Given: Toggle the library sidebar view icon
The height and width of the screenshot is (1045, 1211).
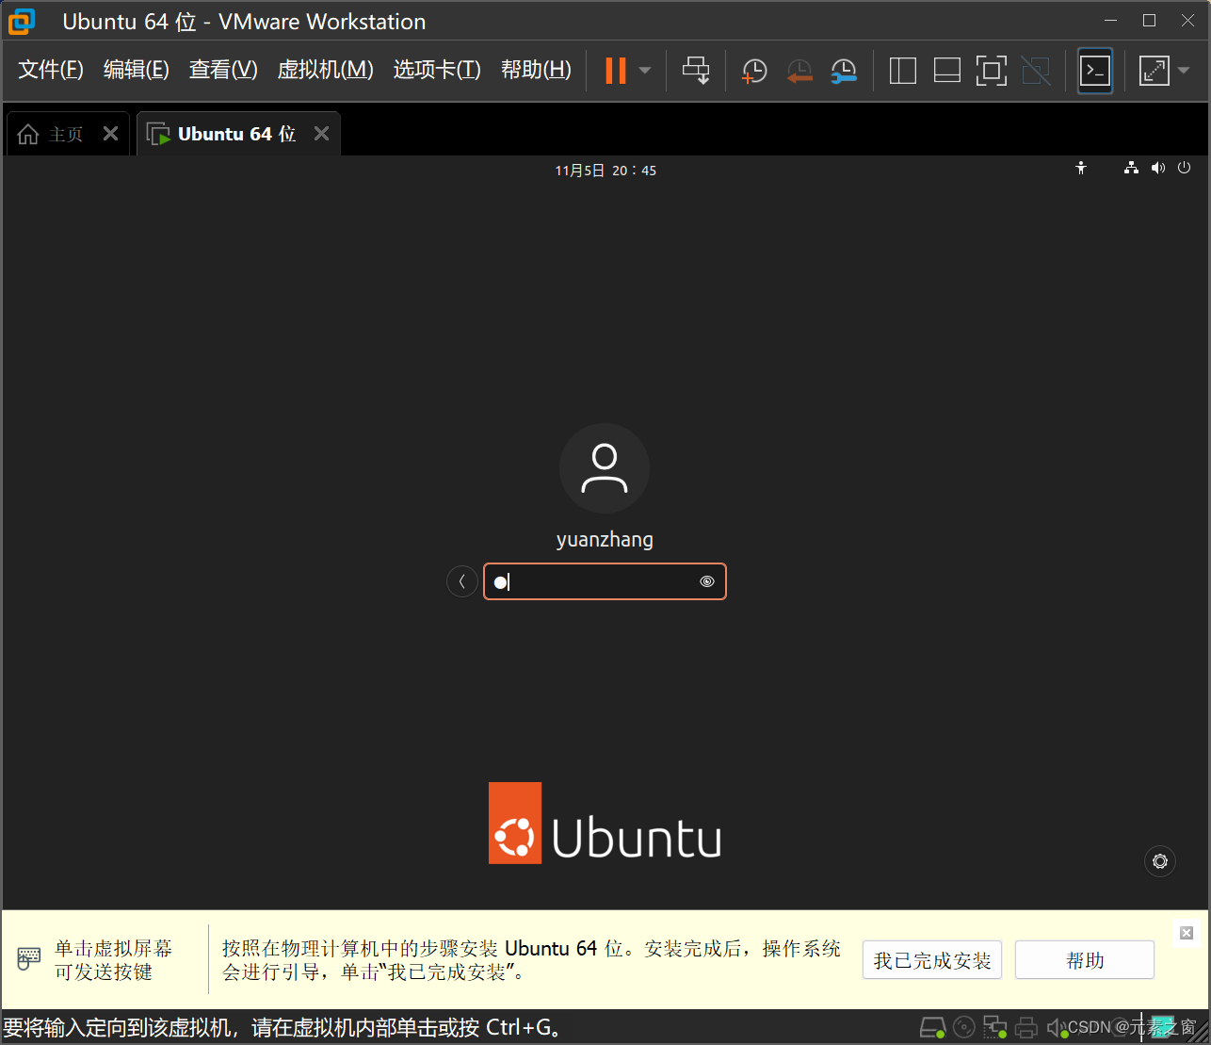Looking at the screenshot, I should click(x=902, y=71).
